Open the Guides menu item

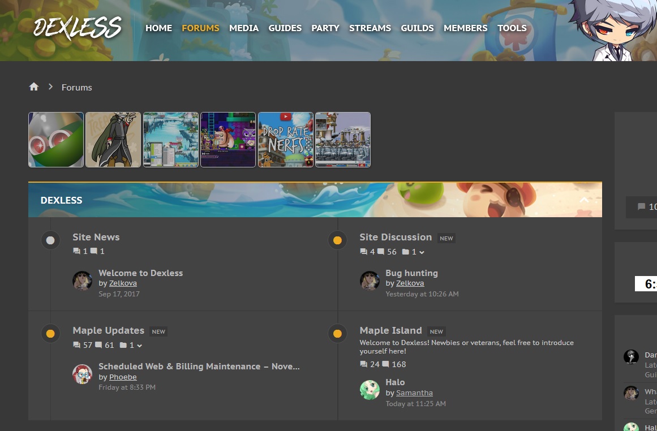(285, 28)
